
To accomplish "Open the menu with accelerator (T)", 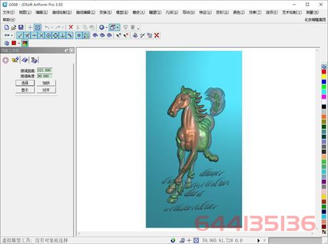I will pos(255,12).
